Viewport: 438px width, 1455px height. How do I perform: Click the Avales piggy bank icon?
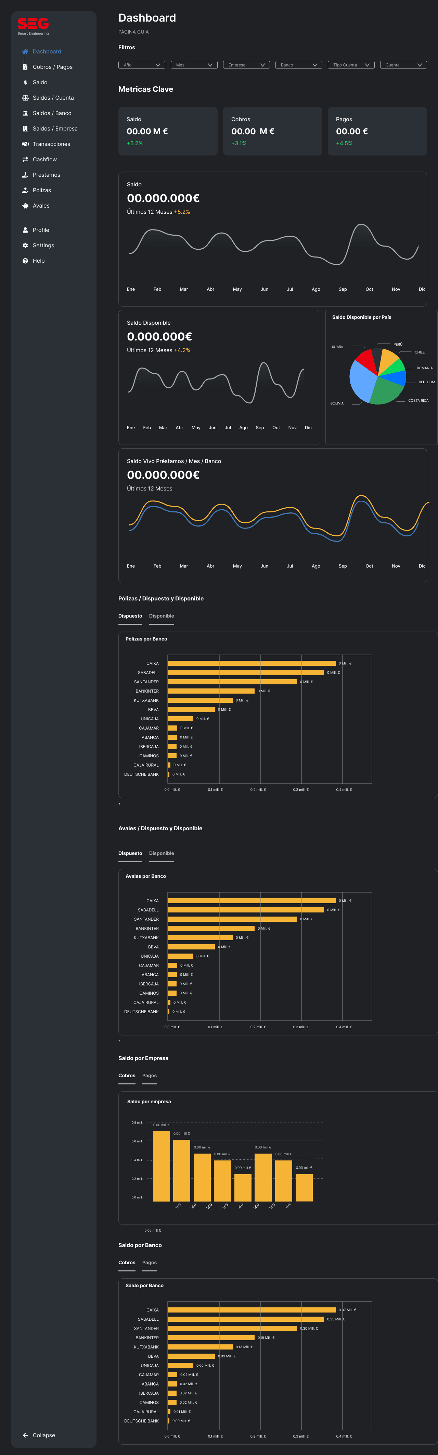click(x=25, y=206)
